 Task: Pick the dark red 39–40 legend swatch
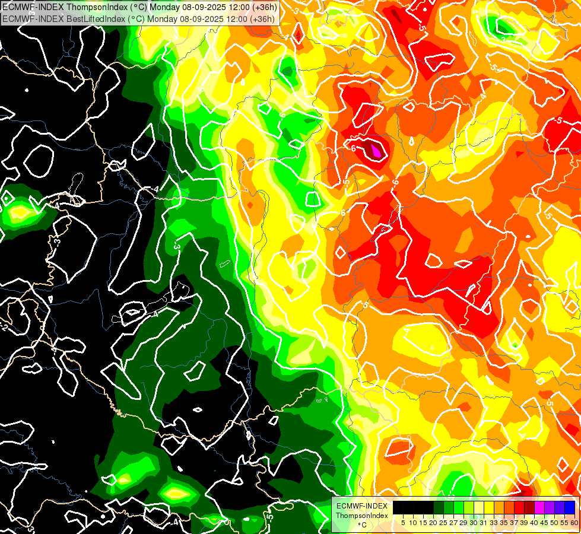(529, 507)
